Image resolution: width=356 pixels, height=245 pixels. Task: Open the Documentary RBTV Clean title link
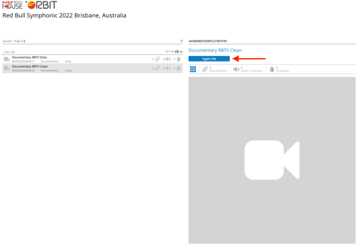215,50
